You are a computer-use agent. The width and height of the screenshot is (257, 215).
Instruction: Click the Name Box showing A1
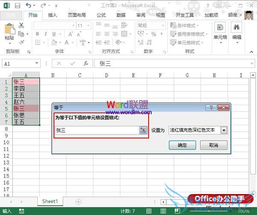[21, 64]
